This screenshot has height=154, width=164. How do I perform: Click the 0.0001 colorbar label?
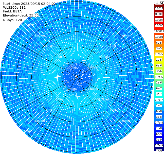(x=159, y=37)
